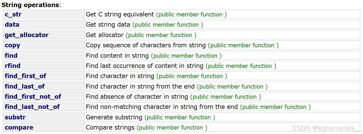Click the get_allocator link
Image resolution: width=363 pixels, height=134 pixels.
(x=27, y=35)
